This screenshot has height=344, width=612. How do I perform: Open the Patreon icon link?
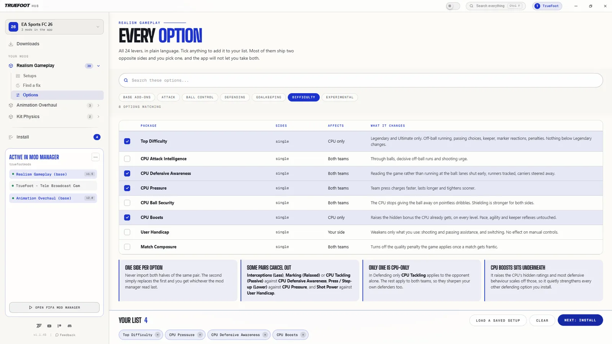pyautogui.click(x=59, y=326)
